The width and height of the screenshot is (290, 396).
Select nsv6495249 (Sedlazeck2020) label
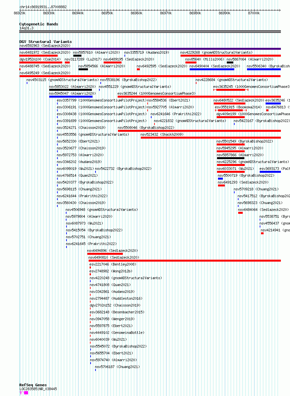point(45,73)
